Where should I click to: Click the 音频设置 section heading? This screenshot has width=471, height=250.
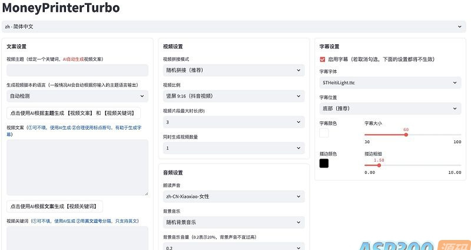point(173,173)
